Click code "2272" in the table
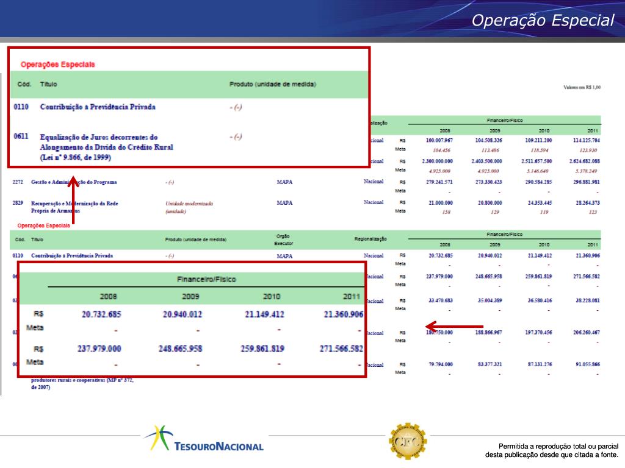 click(x=18, y=182)
